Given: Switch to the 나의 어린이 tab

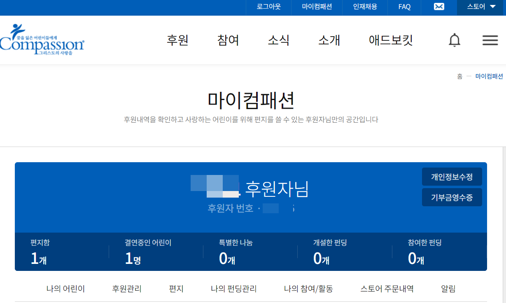Looking at the screenshot, I should pyautogui.click(x=65, y=289).
